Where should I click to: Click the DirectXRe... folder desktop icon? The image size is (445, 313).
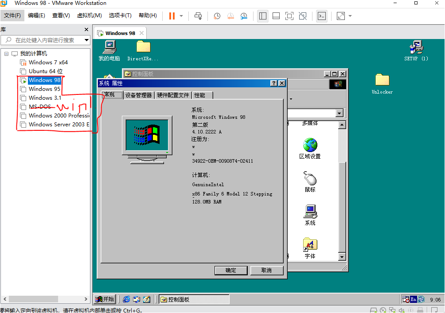pos(143,51)
